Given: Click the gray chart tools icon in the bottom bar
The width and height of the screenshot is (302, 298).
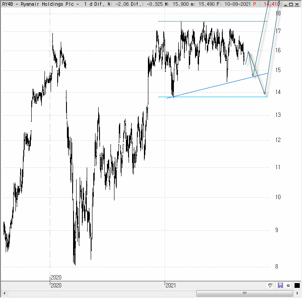Looking at the screenshot, I should pos(270,285).
